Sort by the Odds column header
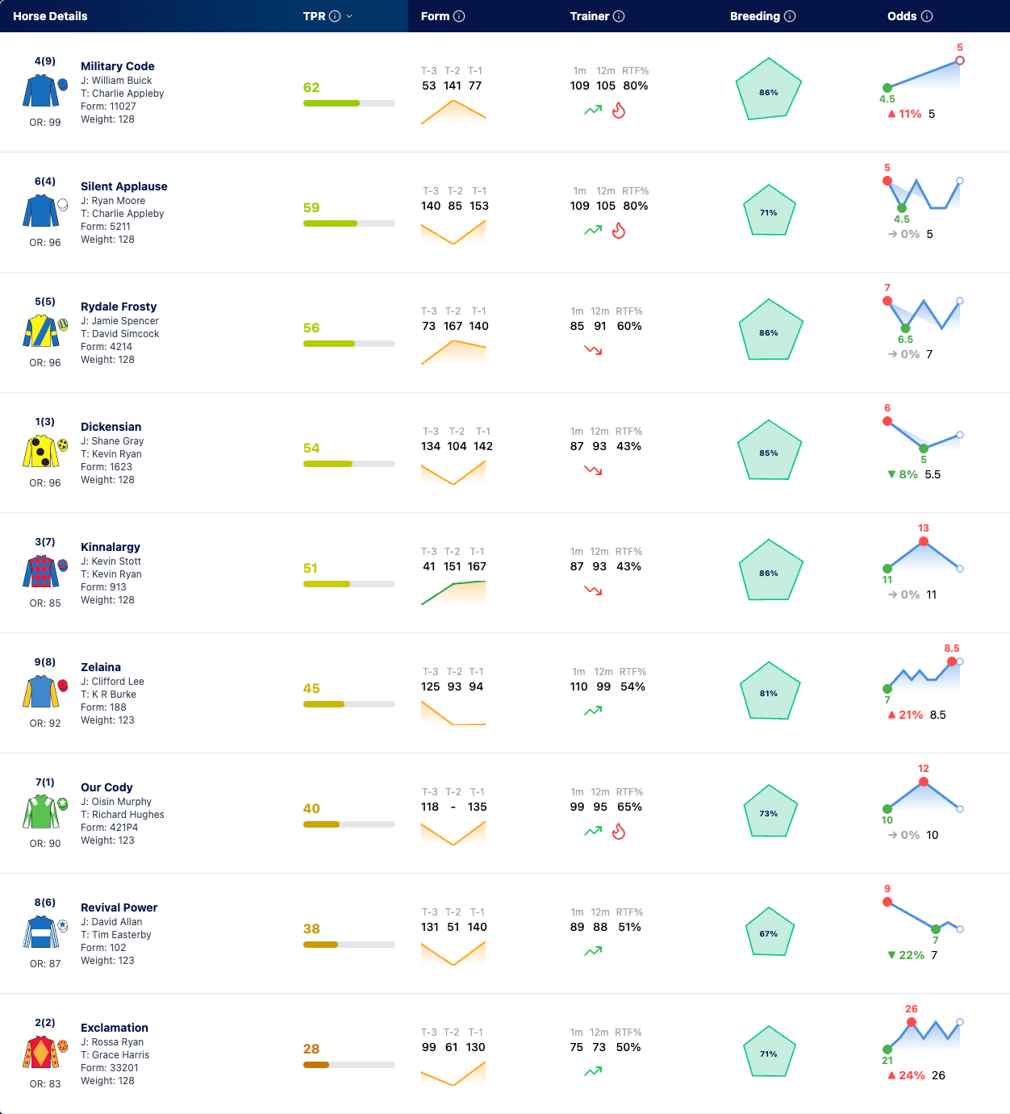Viewport: 1010px width, 1114px height. 902,16
